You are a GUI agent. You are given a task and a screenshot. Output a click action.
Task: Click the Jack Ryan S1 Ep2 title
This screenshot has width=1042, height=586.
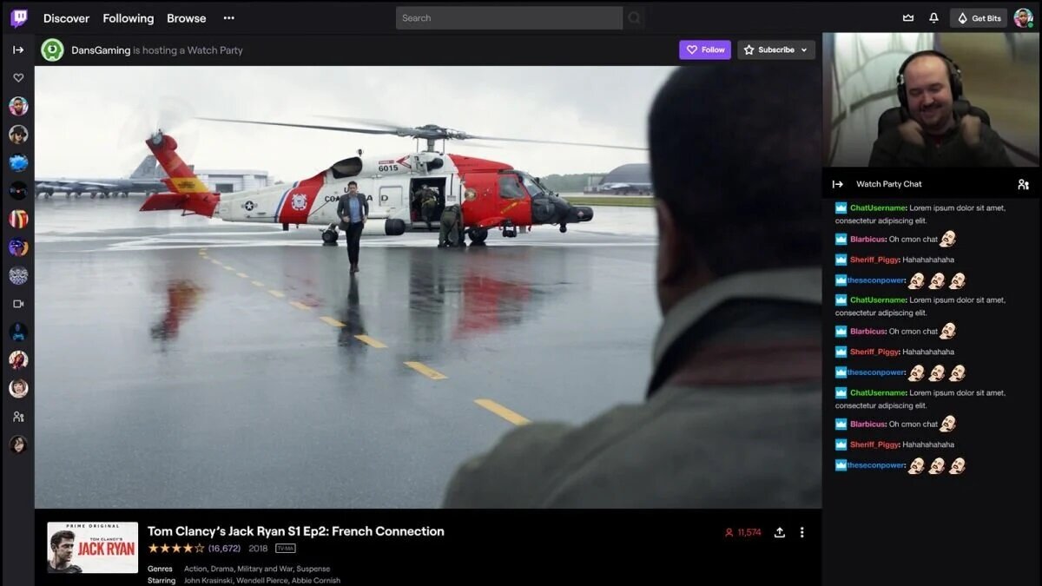pyautogui.click(x=295, y=531)
